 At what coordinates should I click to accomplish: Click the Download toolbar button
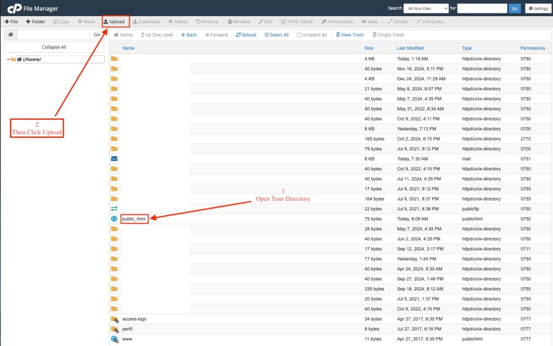tap(146, 22)
